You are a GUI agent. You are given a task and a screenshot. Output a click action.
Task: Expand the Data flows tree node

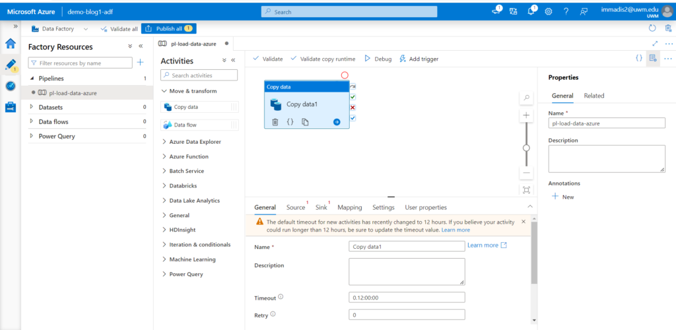32,121
